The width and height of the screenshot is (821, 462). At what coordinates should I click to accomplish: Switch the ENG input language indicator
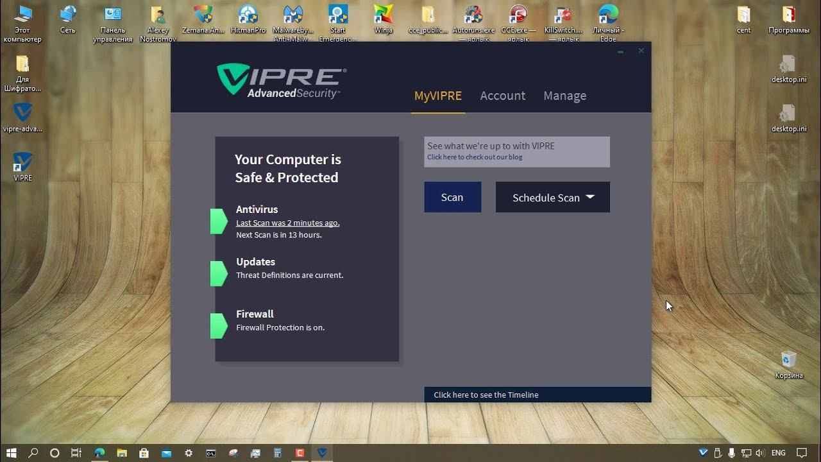779,452
